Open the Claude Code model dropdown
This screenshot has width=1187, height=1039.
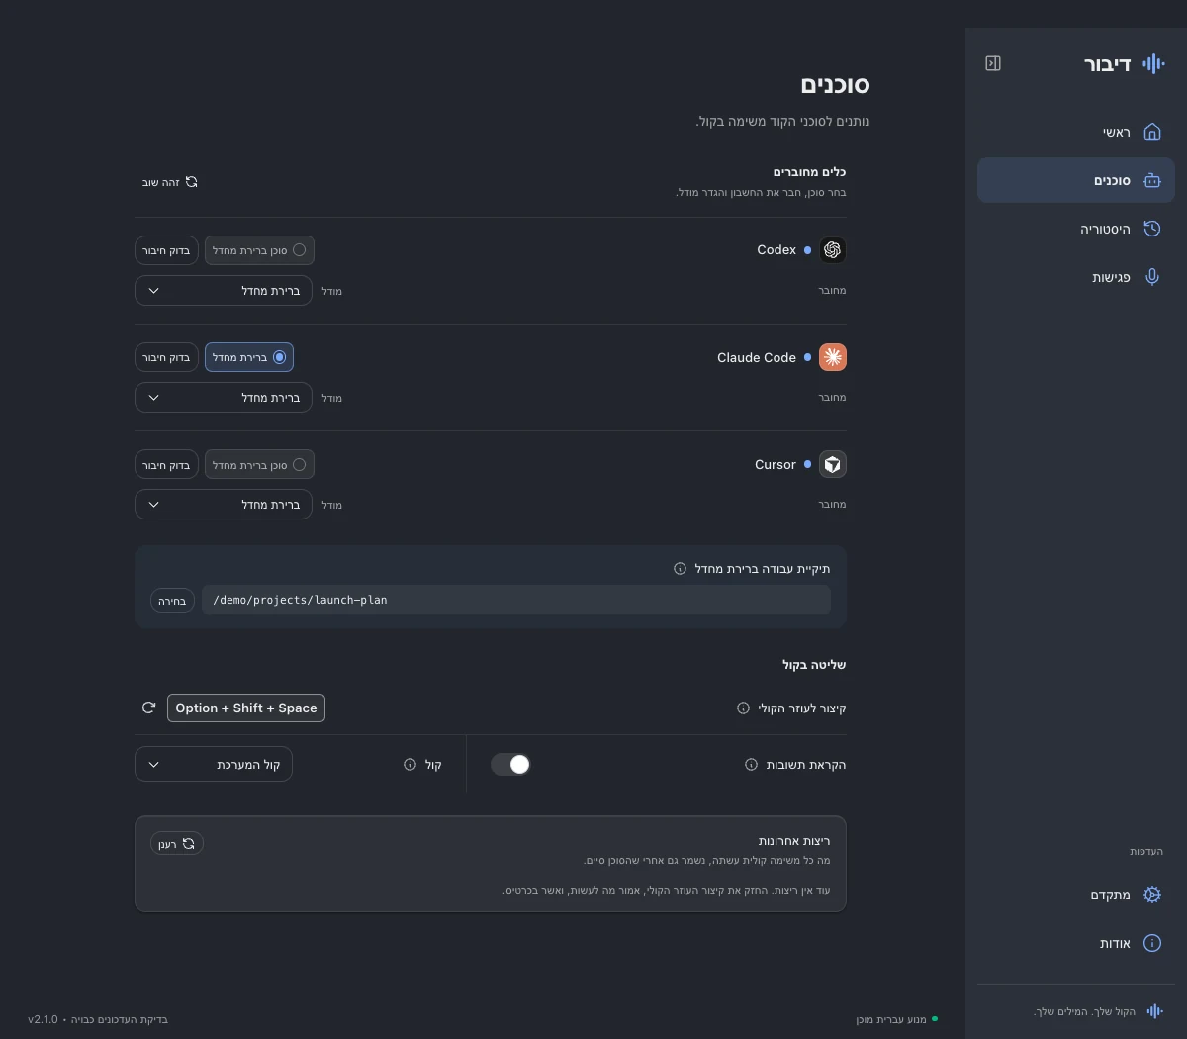coord(224,398)
